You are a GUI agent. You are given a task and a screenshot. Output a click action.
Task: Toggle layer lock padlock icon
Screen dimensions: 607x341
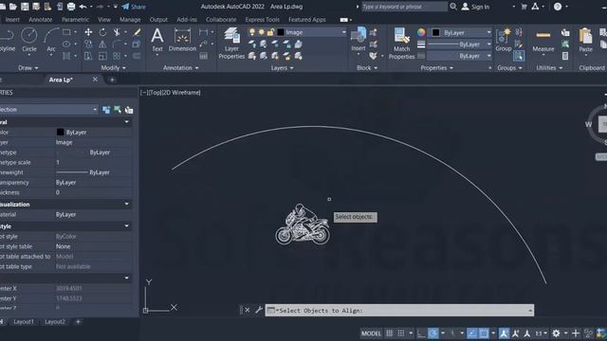coord(270,32)
